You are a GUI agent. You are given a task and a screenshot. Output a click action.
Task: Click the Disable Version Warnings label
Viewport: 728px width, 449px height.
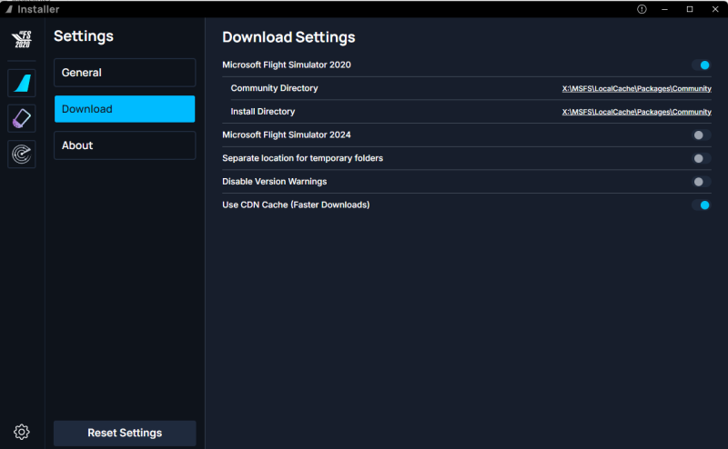coord(275,182)
